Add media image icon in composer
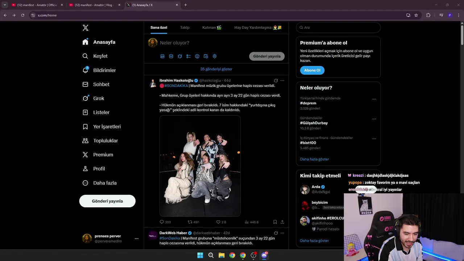Screen dimensions: 464x261 pos(162,57)
